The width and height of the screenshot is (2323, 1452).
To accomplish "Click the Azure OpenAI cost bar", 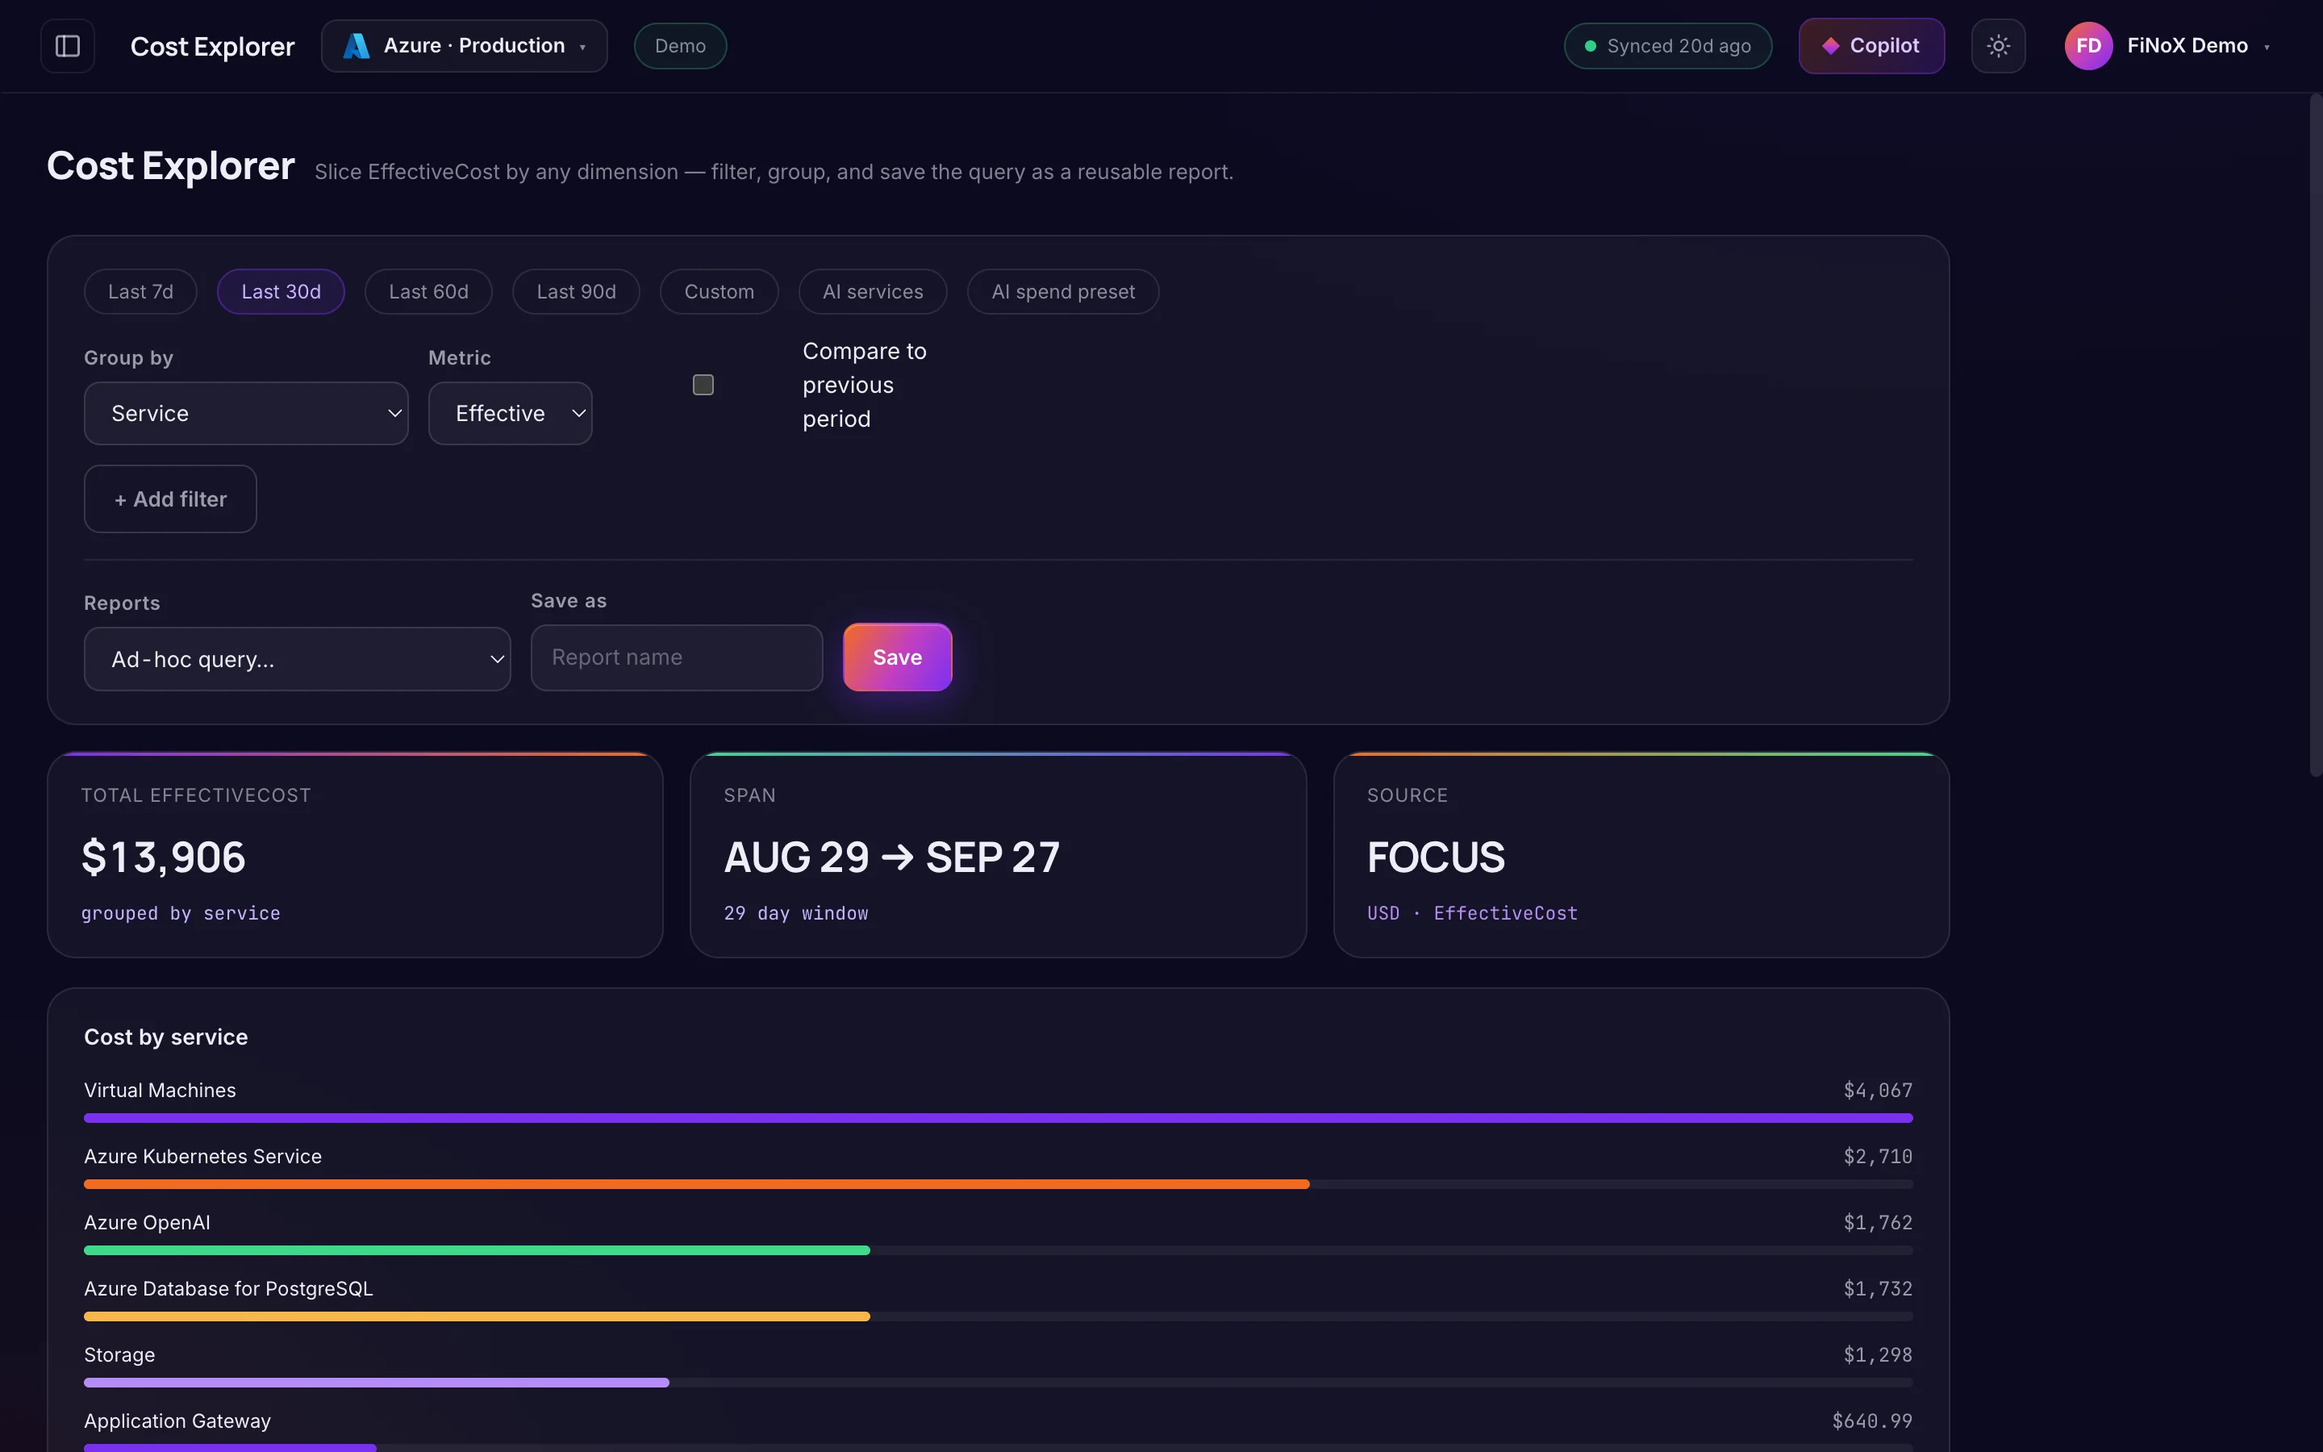I will pos(477,1250).
